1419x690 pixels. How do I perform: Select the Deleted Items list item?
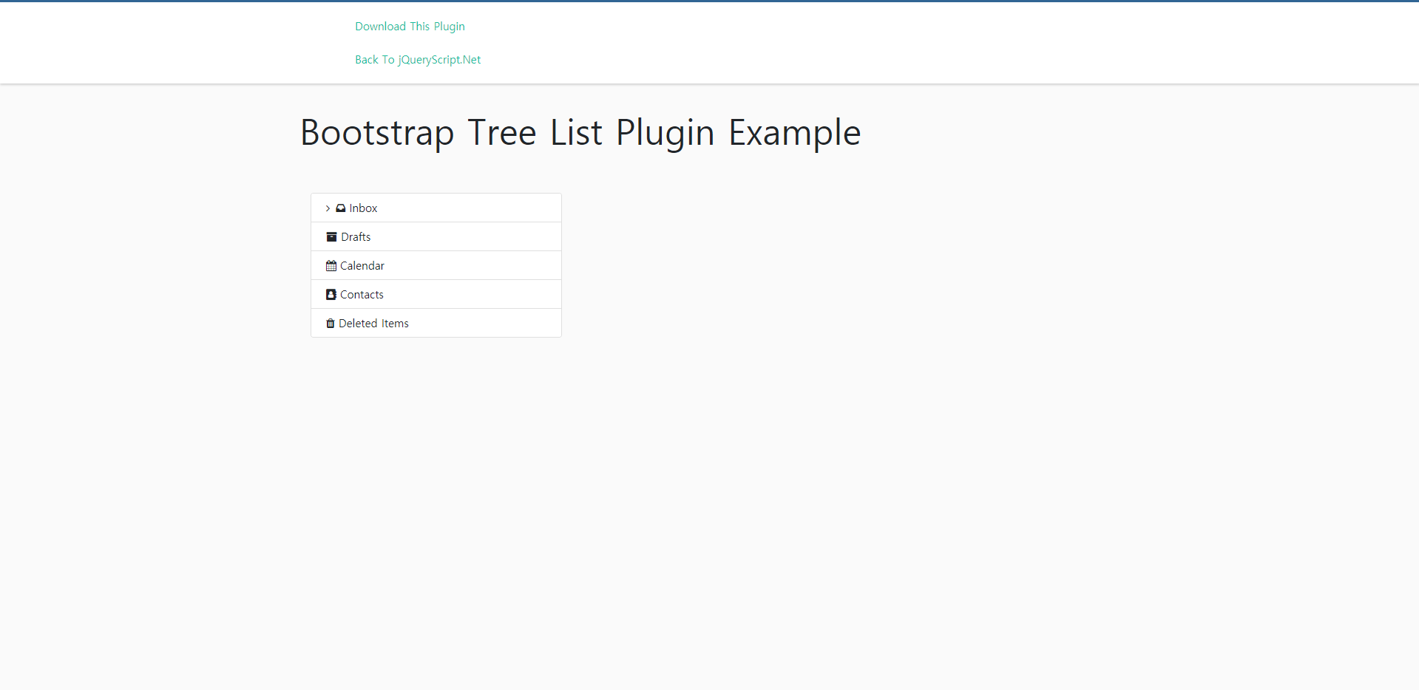tap(436, 324)
